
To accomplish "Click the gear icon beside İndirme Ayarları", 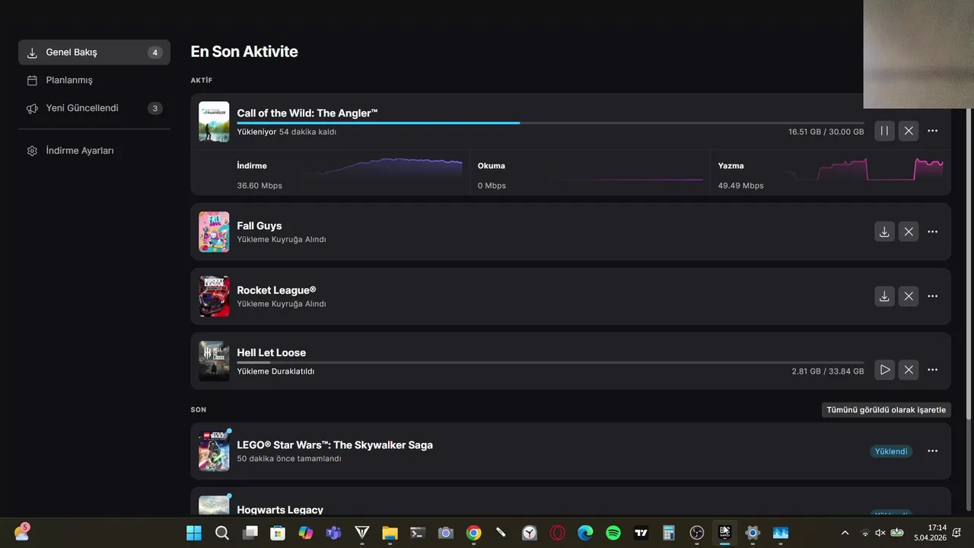I will pos(32,151).
